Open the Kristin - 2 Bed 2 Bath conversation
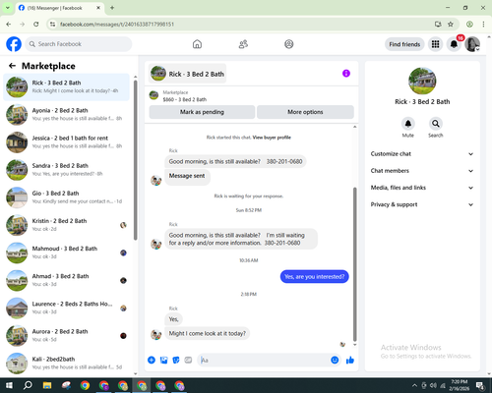Screen dimensions: 492x393 66,225
